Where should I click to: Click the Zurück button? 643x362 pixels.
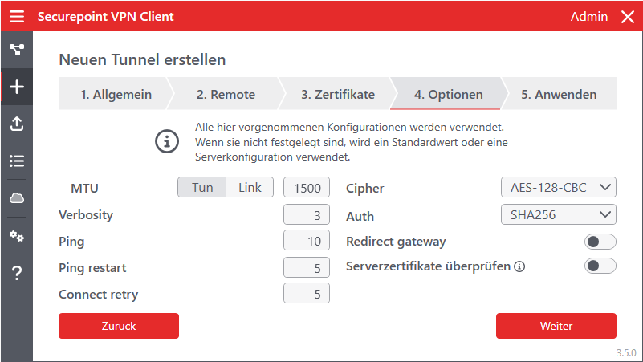pos(119,326)
